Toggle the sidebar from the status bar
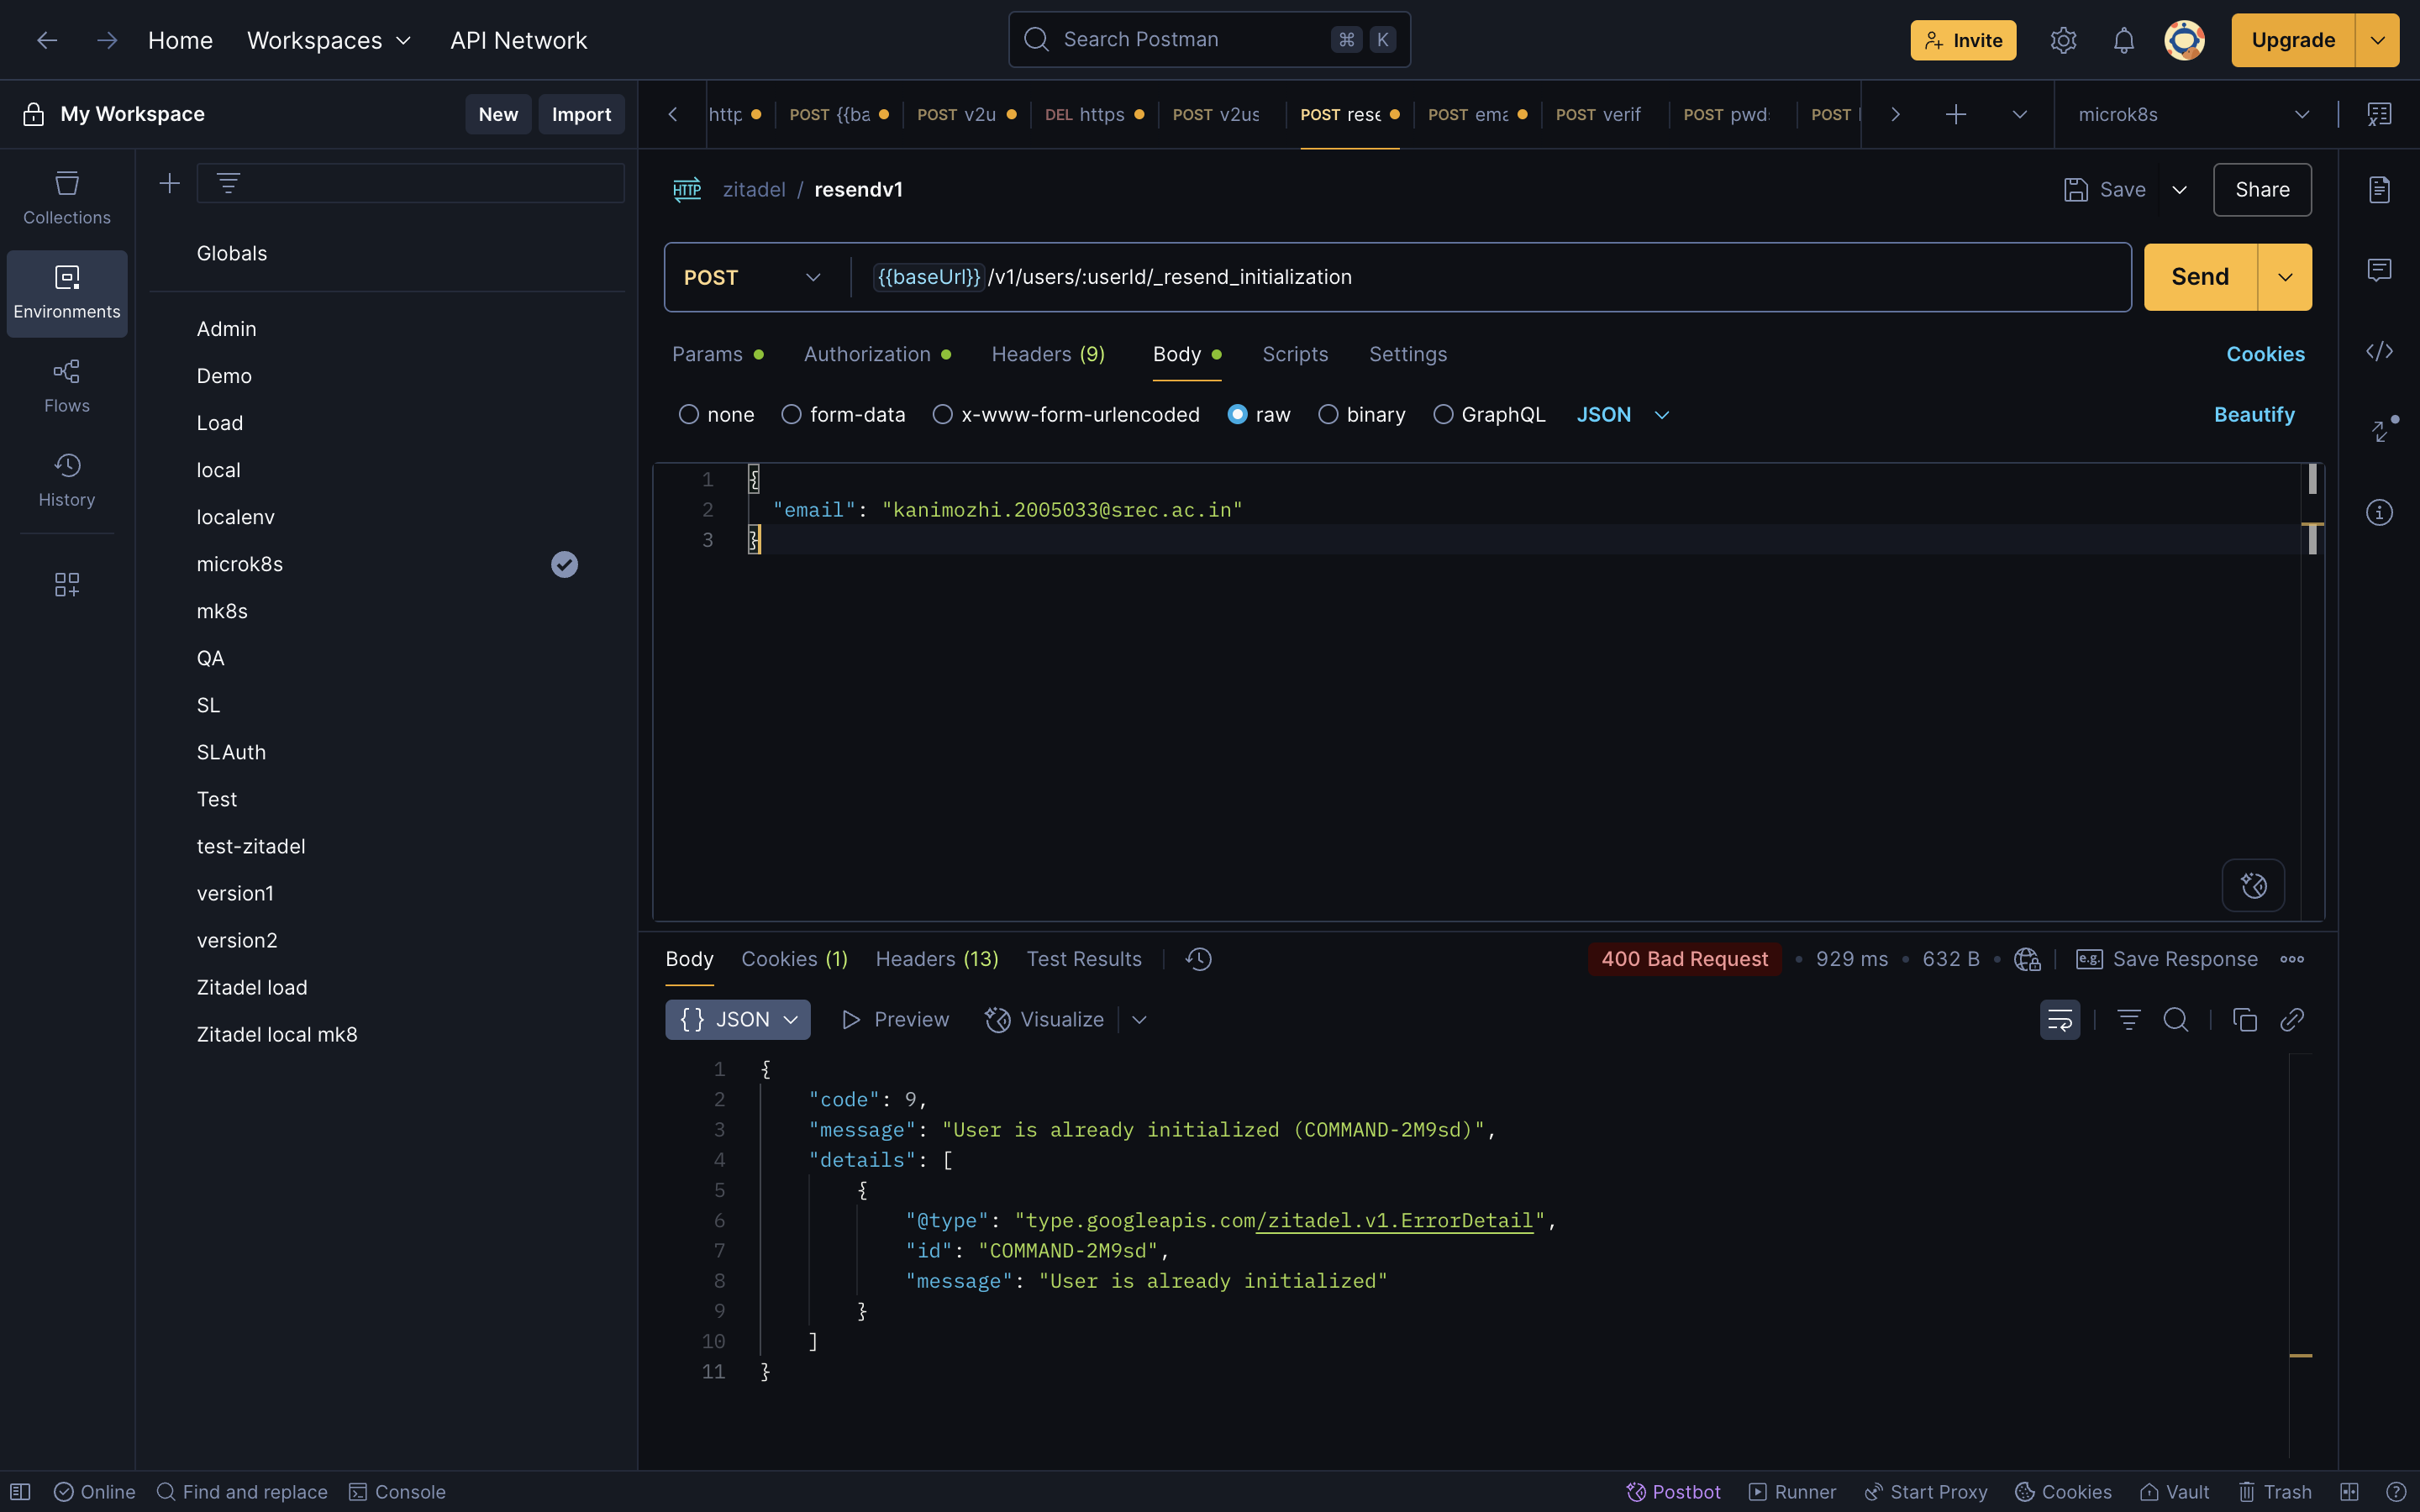This screenshot has height=1512, width=2420. (20, 1491)
